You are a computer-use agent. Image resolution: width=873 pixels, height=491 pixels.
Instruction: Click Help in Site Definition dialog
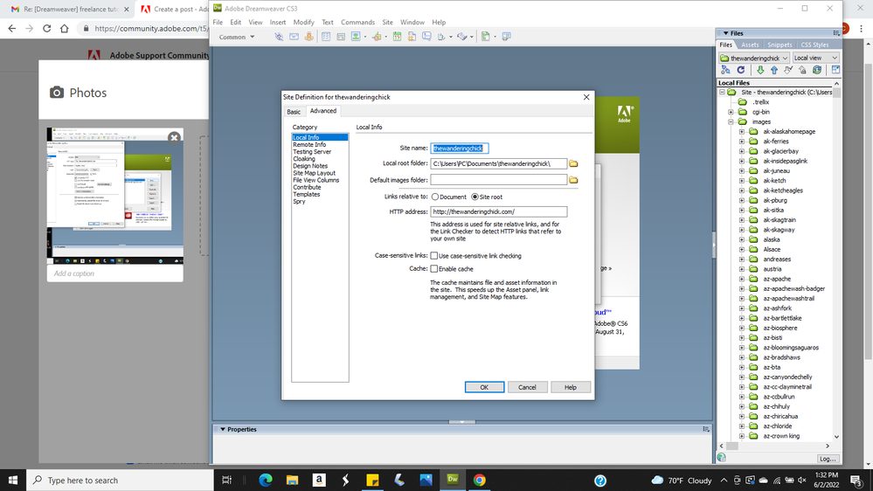[570, 387]
